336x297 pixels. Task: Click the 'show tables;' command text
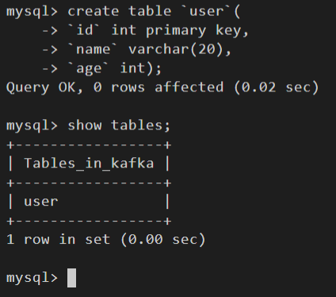click(119, 125)
